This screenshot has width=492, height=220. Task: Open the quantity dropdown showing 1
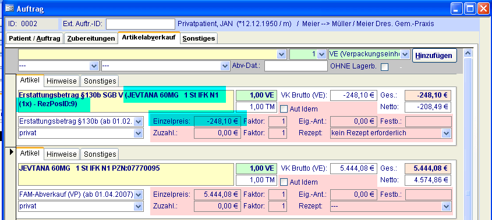pos(321,55)
